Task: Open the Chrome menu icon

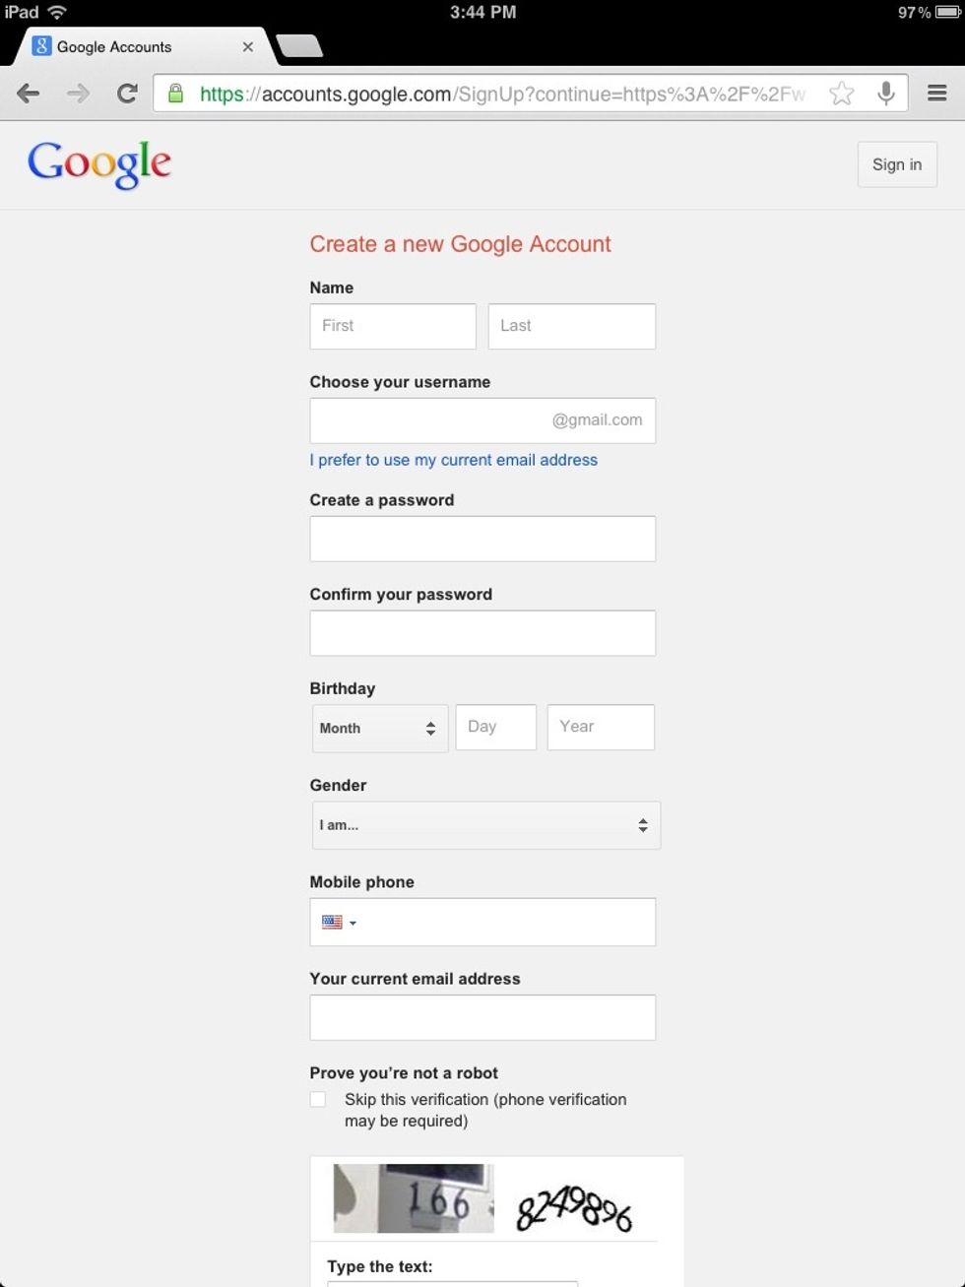Action: (x=936, y=94)
